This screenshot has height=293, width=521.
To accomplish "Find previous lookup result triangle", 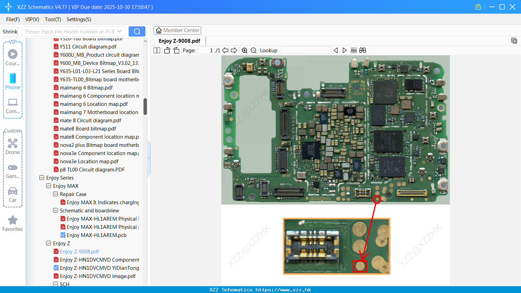I will point(336,50).
